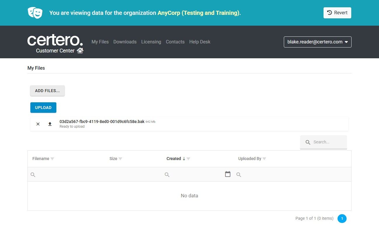This screenshot has width=379, height=232.
Task: Sort by the Created column header
Action: pos(174,159)
